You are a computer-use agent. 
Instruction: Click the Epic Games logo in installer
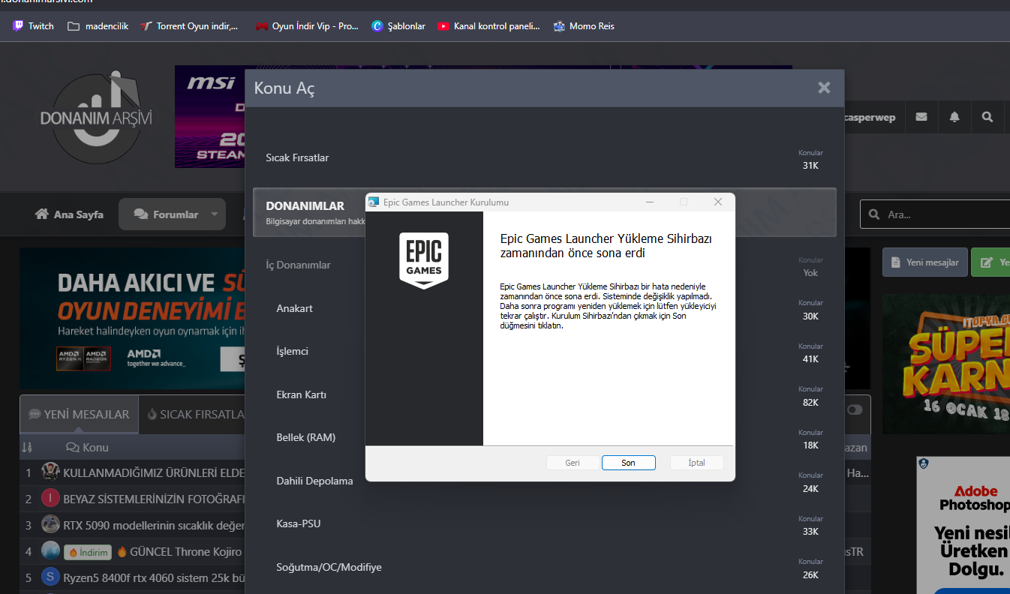[x=424, y=260]
